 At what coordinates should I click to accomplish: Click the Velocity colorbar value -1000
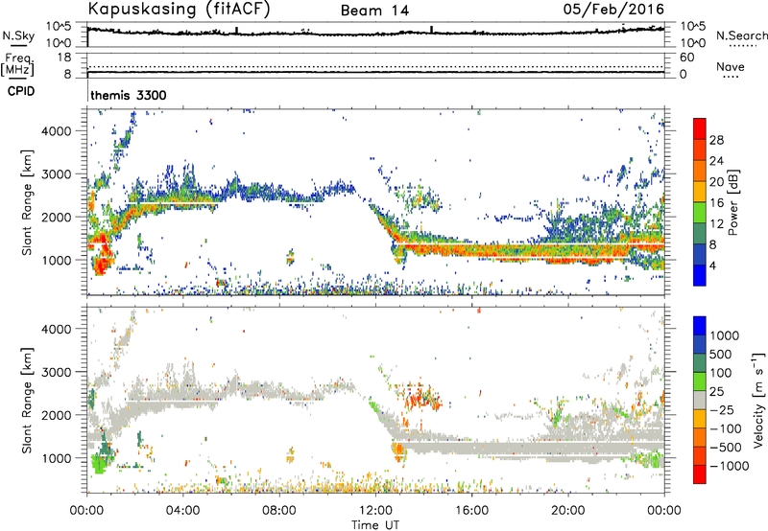pyautogui.click(x=729, y=466)
